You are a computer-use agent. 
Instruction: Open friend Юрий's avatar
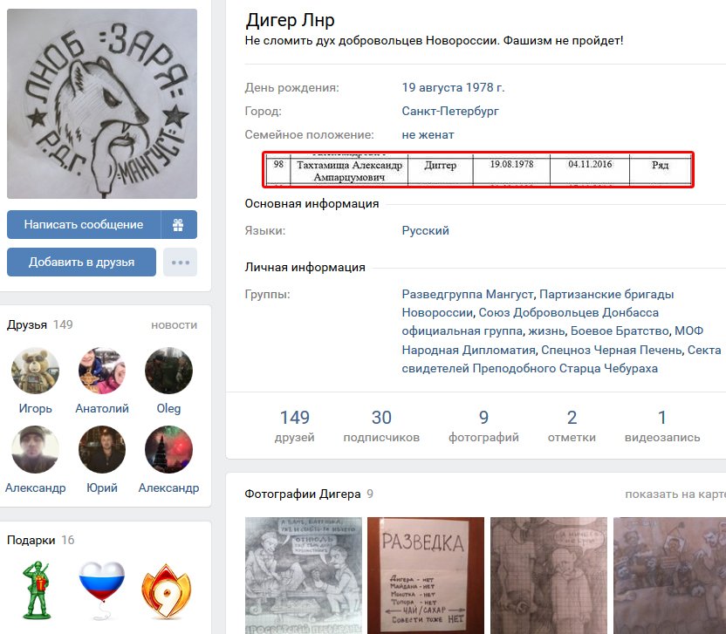[102, 449]
